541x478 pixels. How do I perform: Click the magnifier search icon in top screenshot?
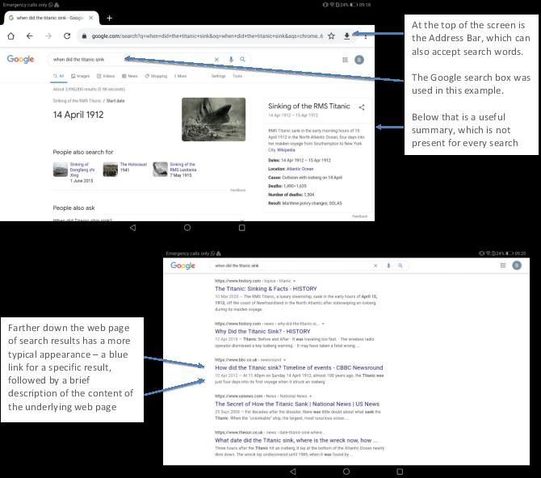pyautogui.click(x=242, y=60)
